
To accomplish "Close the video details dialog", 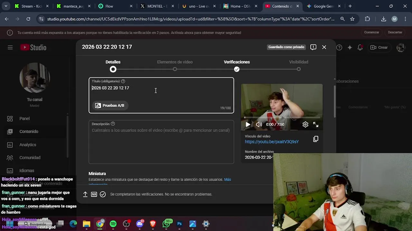I will coord(324,47).
